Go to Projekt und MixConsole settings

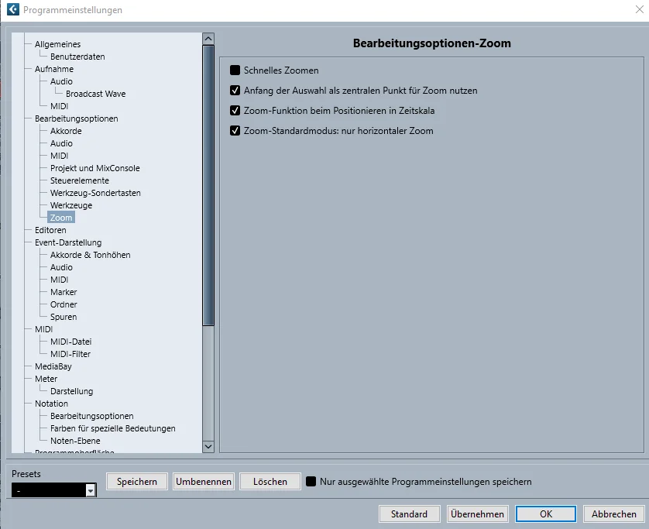(95, 169)
